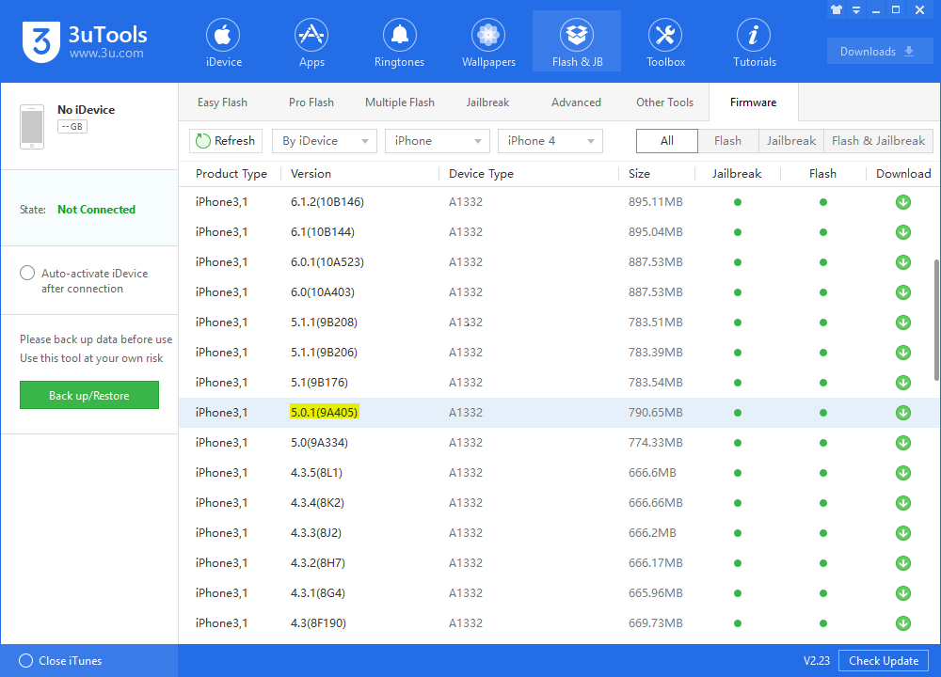The height and width of the screenshot is (677, 941).
Task: Open the Wallpapers section
Action: point(487,42)
